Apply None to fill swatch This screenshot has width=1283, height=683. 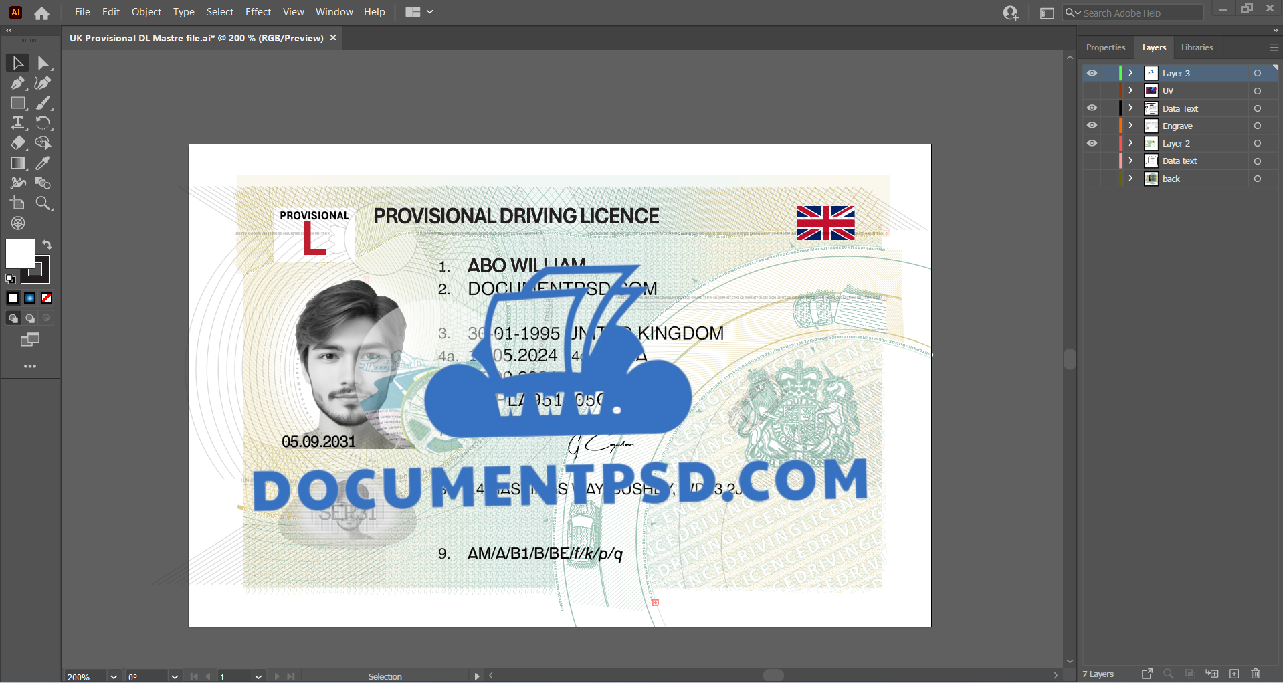(47, 298)
